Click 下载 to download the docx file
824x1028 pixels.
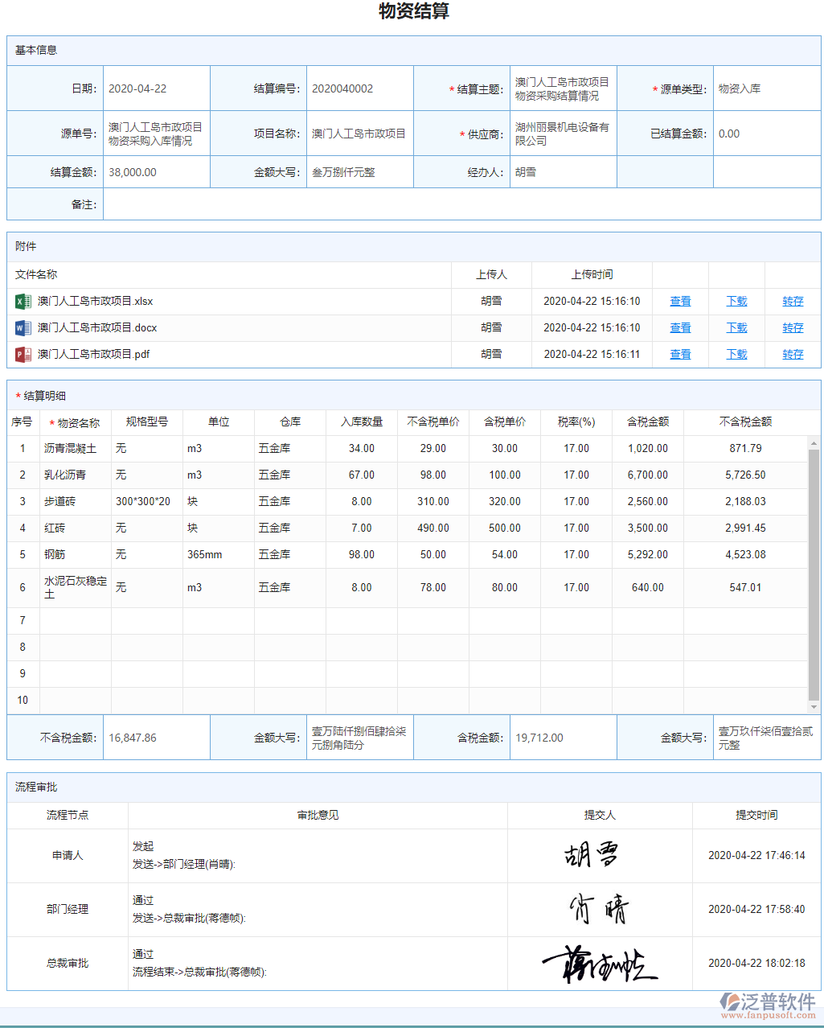736,327
